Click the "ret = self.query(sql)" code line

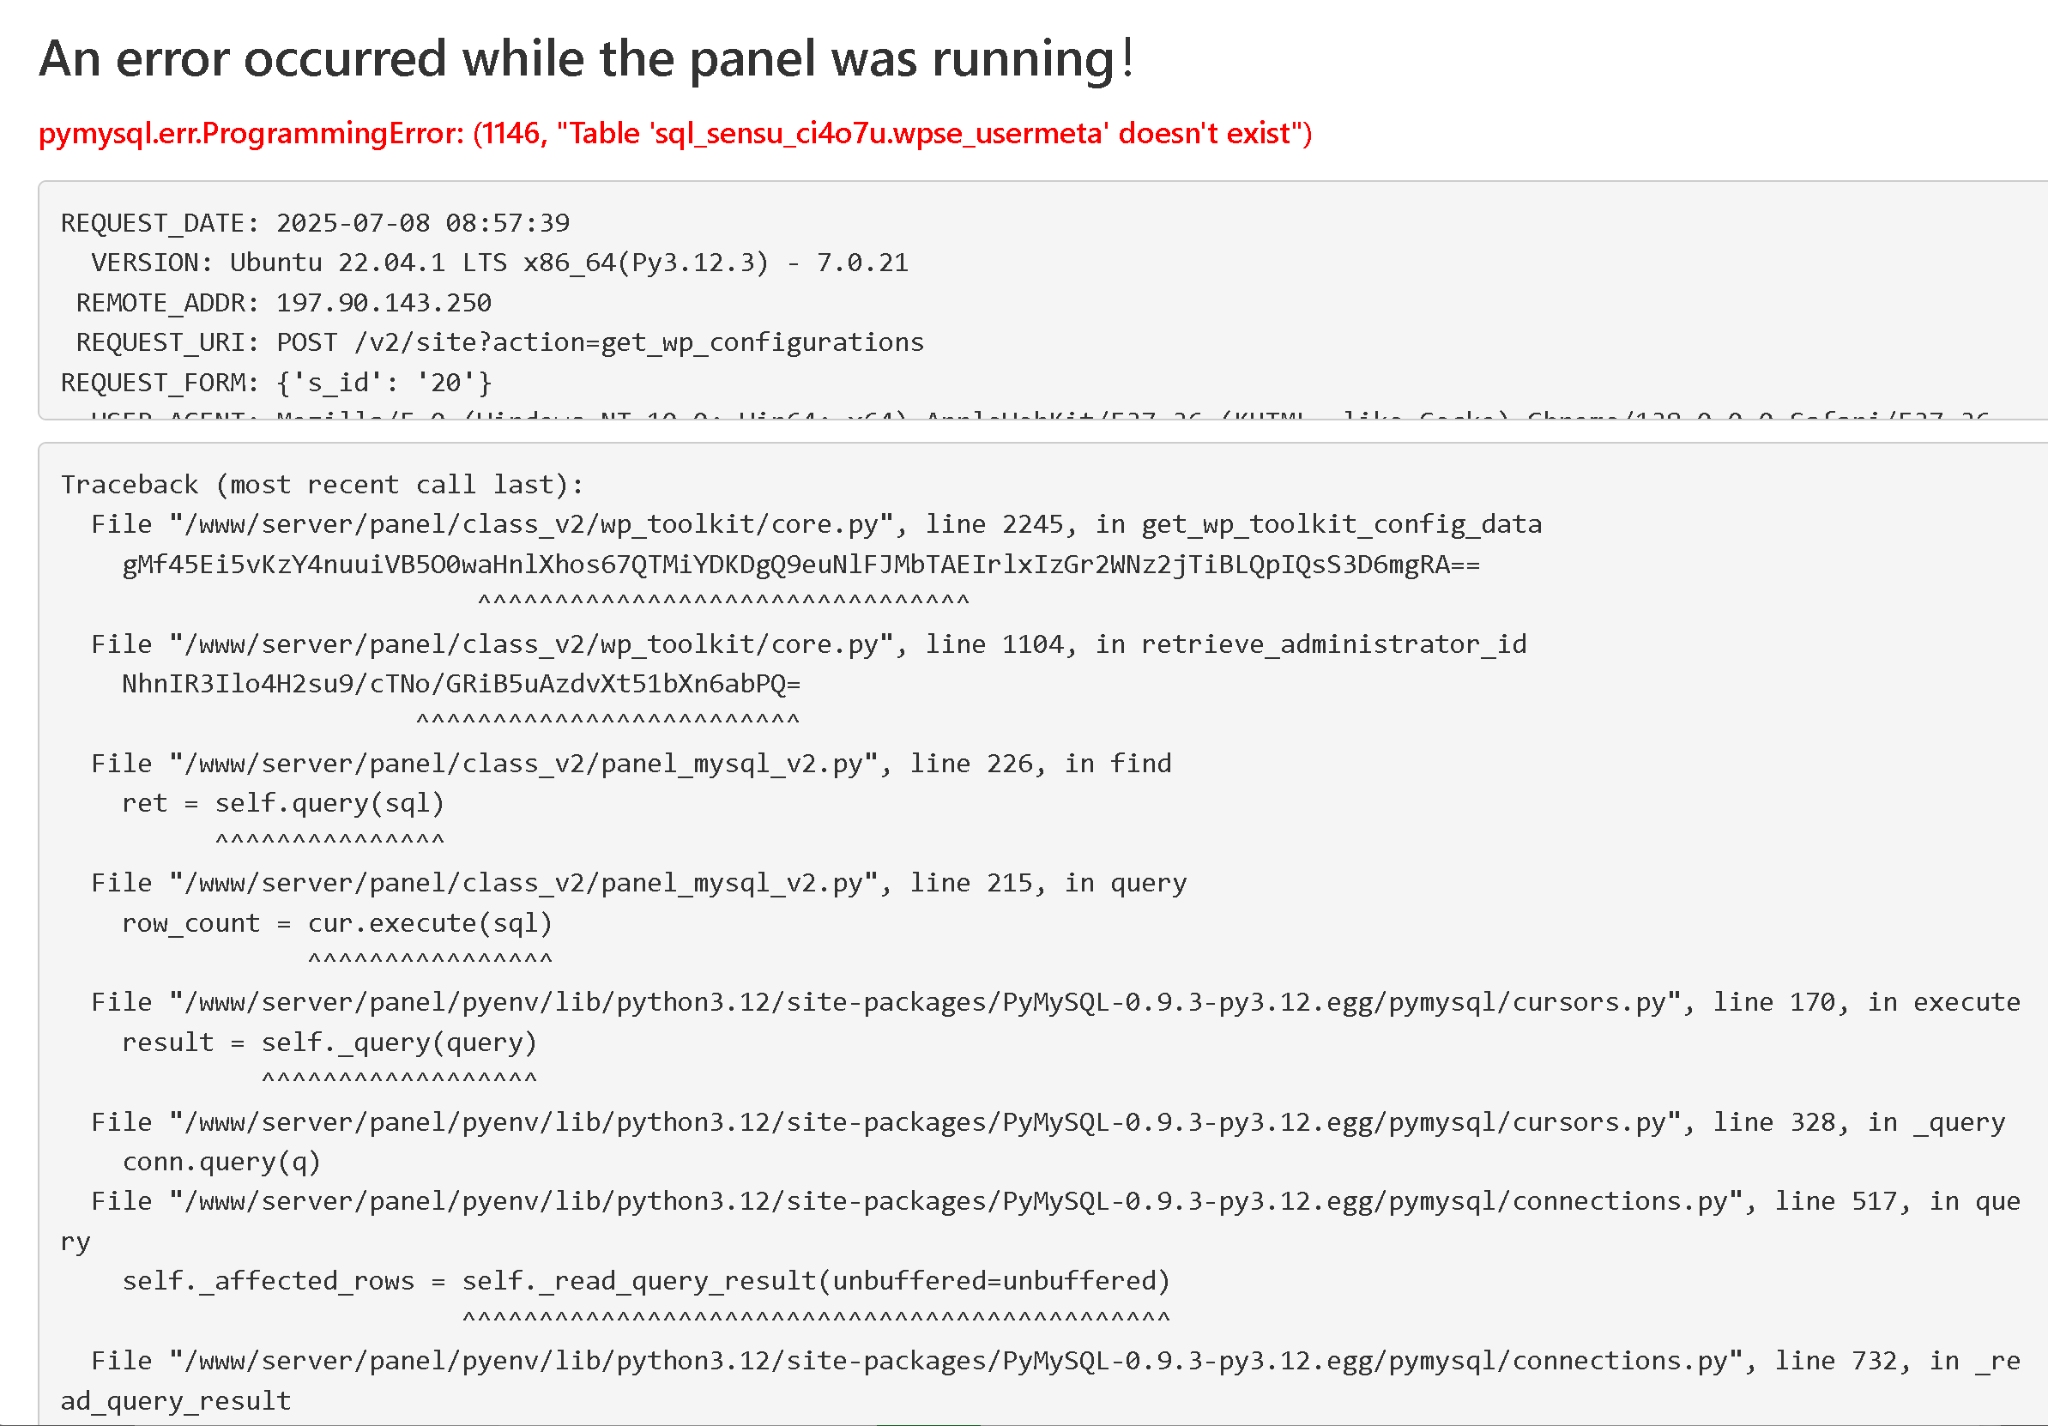(283, 802)
